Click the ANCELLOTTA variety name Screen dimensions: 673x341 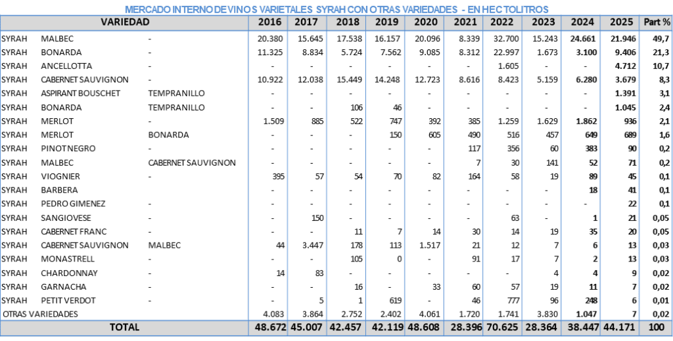click(x=66, y=66)
